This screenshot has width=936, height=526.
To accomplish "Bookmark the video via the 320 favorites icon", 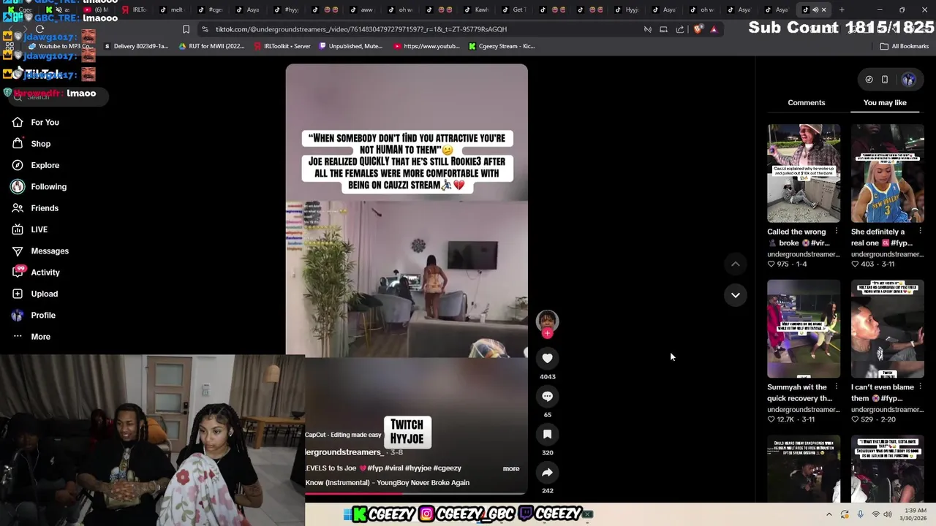I will [547, 434].
